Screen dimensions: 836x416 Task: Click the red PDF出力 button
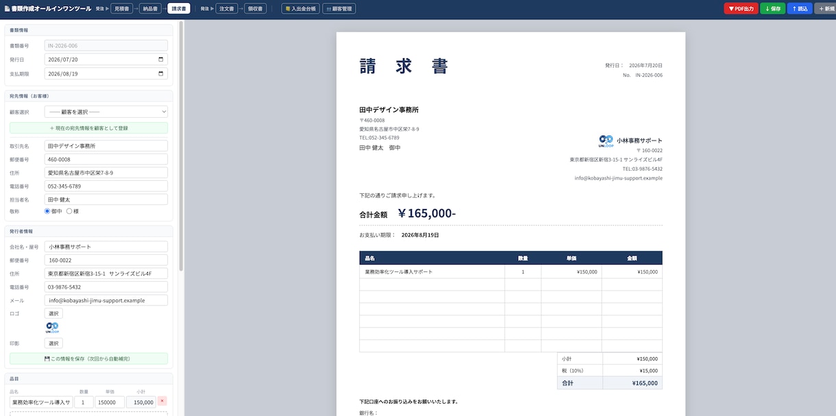(740, 9)
